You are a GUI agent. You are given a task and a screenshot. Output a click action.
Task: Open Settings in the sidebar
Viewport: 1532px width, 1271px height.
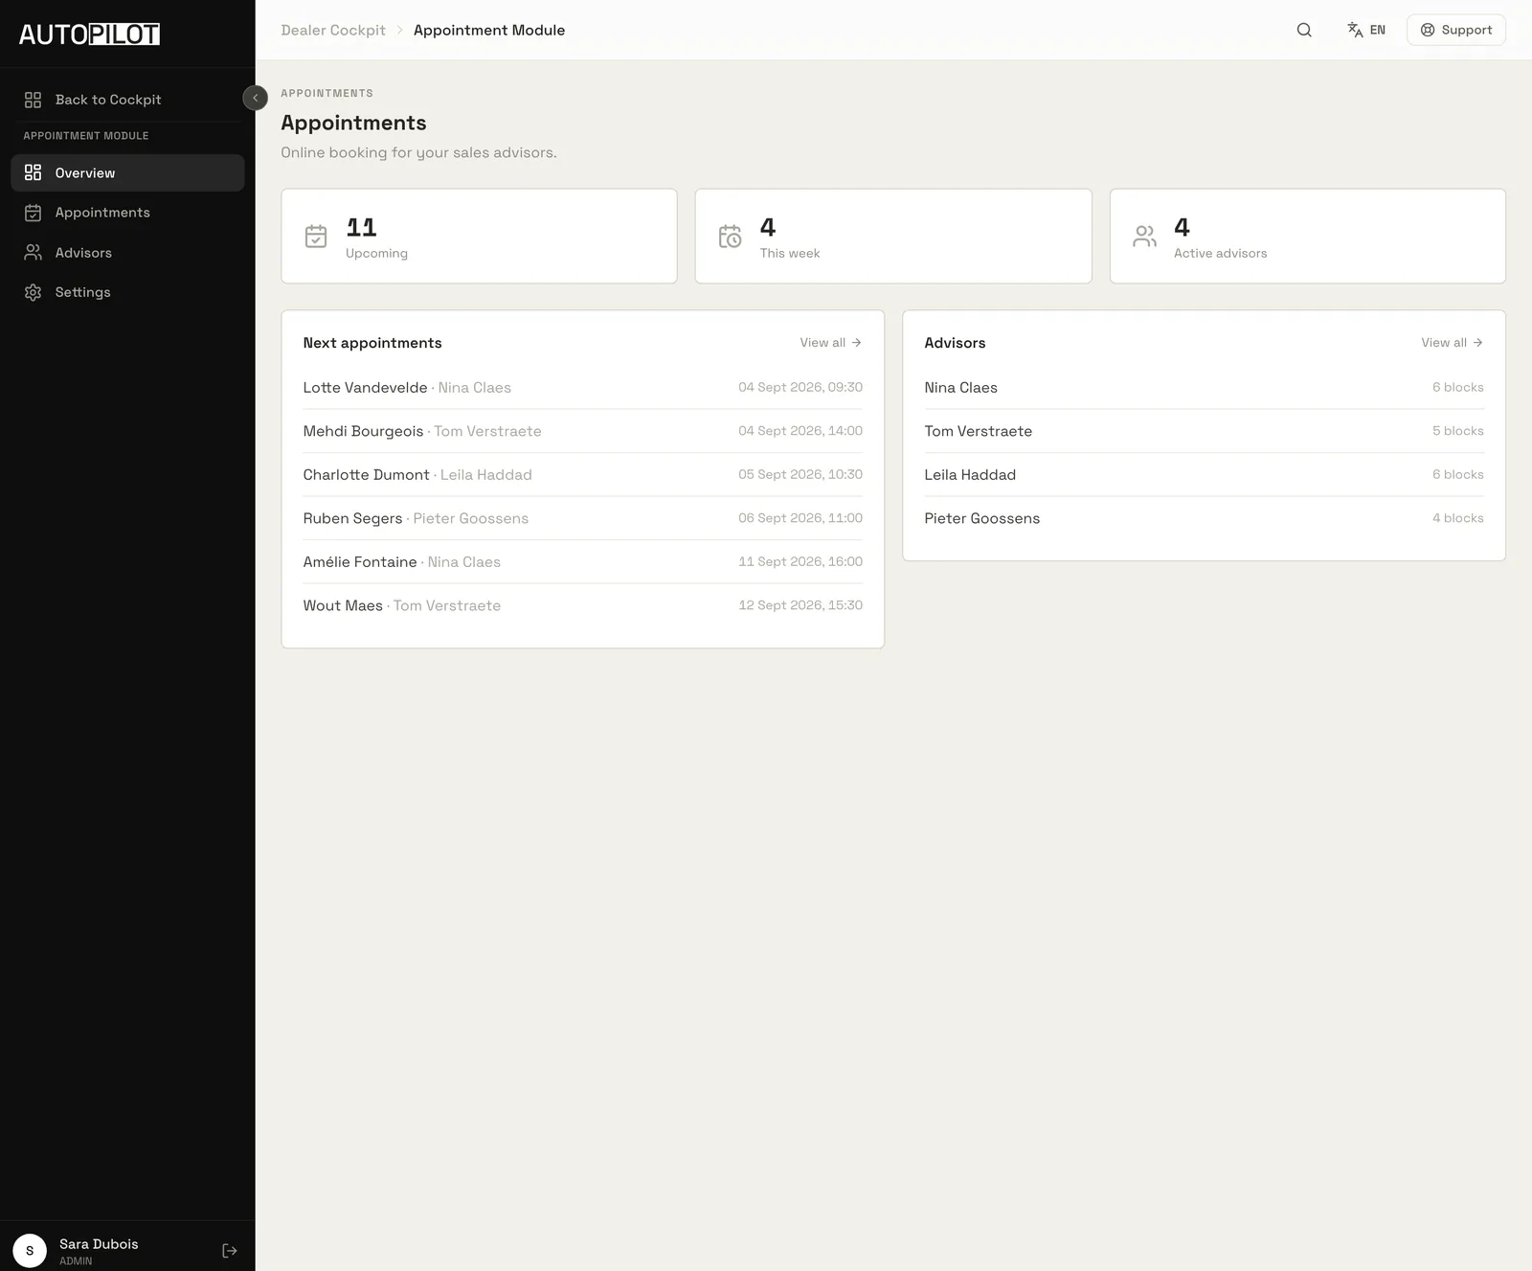(x=127, y=292)
